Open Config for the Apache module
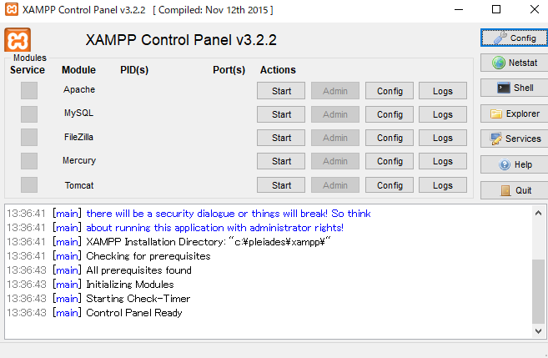Screen dimensions: 548x358 pos(390,91)
